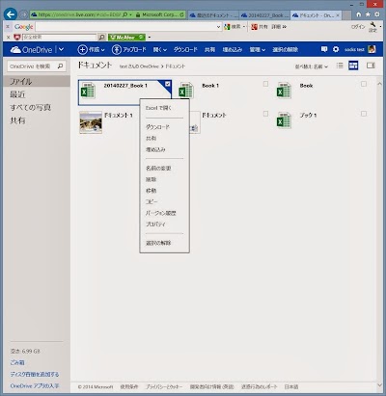Open the Google 検索 button dropdown arrow

point(244,27)
